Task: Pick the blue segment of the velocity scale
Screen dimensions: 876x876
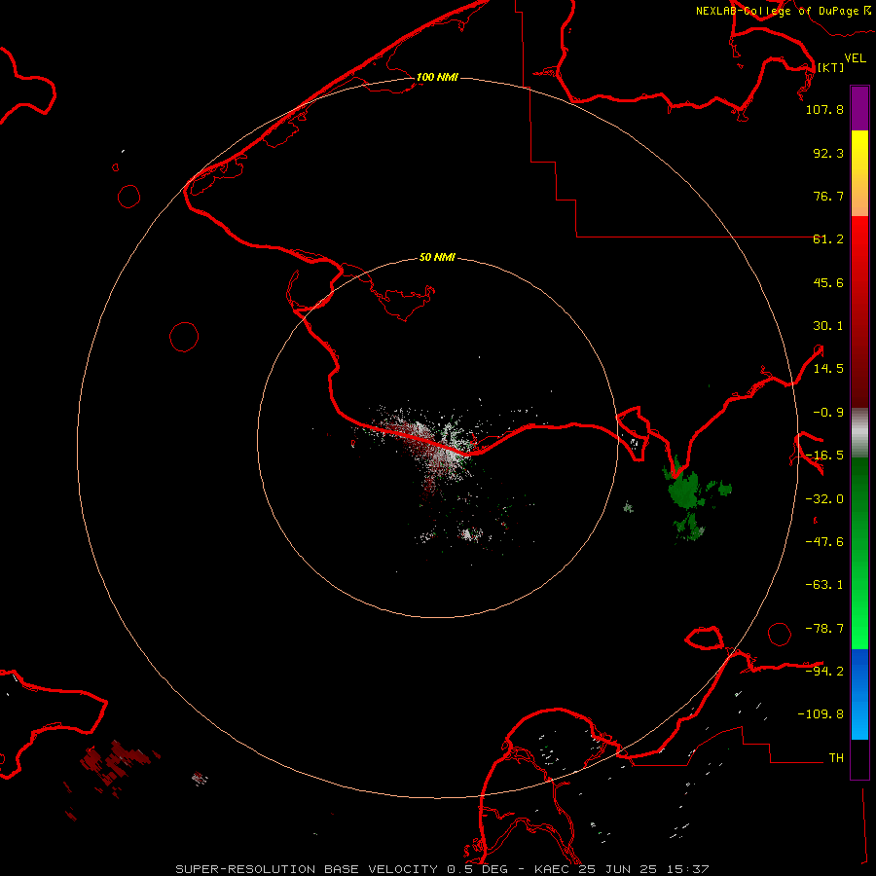Action: point(859,694)
